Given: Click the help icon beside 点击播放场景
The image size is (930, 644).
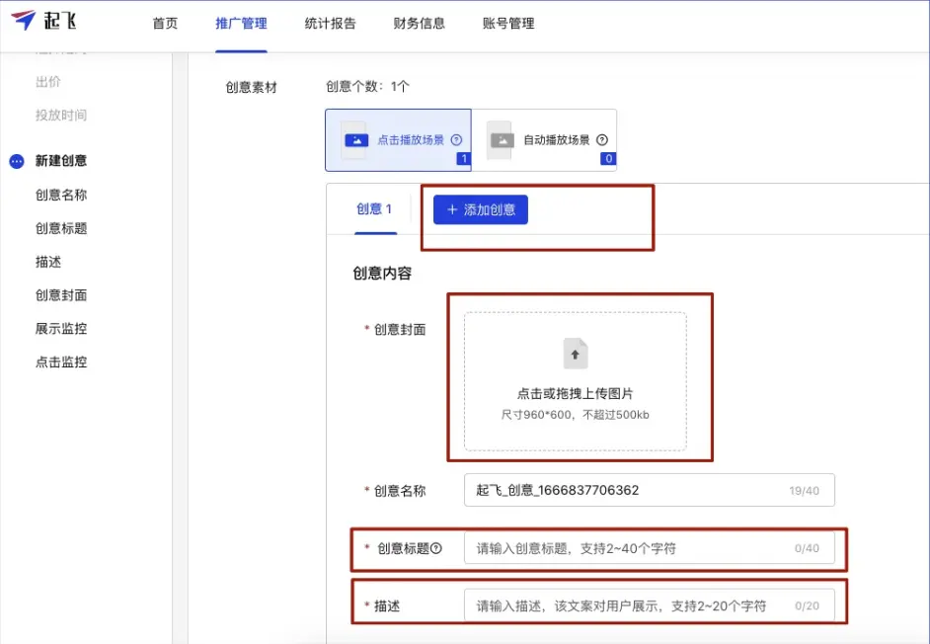Looking at the screenshot, I should pos(456,140).
